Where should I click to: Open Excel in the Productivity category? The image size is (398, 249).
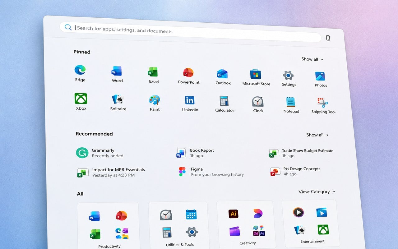[95, 234]
